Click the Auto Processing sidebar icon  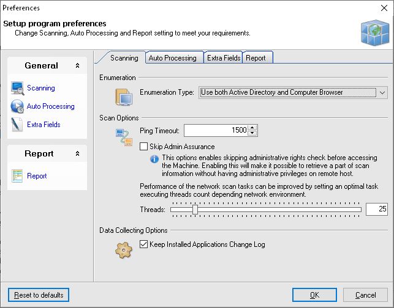tap(17, 106)
